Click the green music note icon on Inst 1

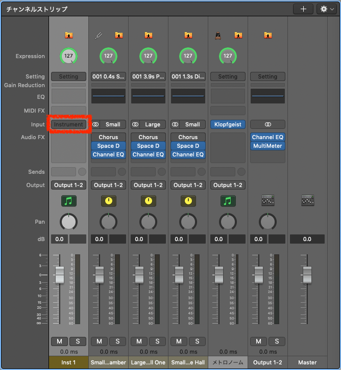[68, 201]
